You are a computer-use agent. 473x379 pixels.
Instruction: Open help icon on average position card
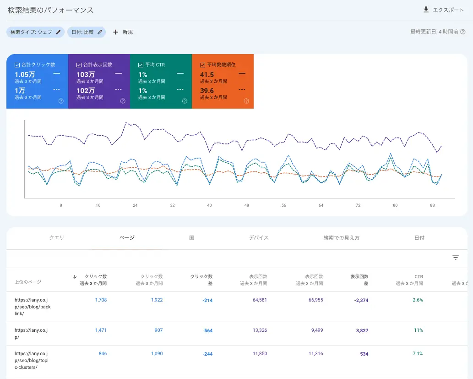pos(246,101)
